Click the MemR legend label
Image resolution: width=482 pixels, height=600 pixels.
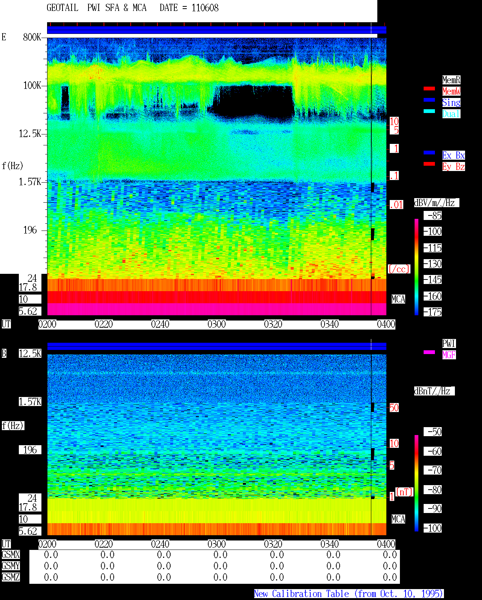point(451,80)
